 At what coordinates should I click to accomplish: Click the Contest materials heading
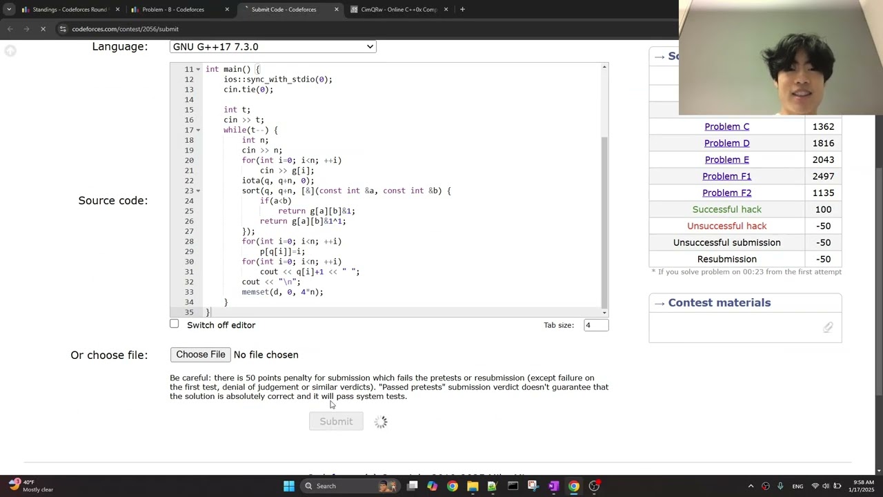pos(720,302)
